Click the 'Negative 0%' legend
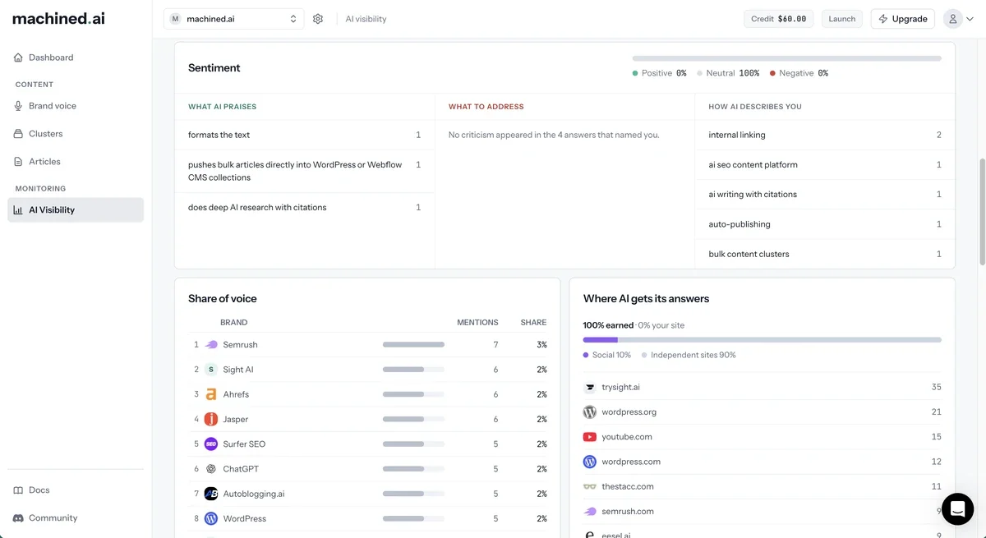986x538 pixels. [799, 73]
